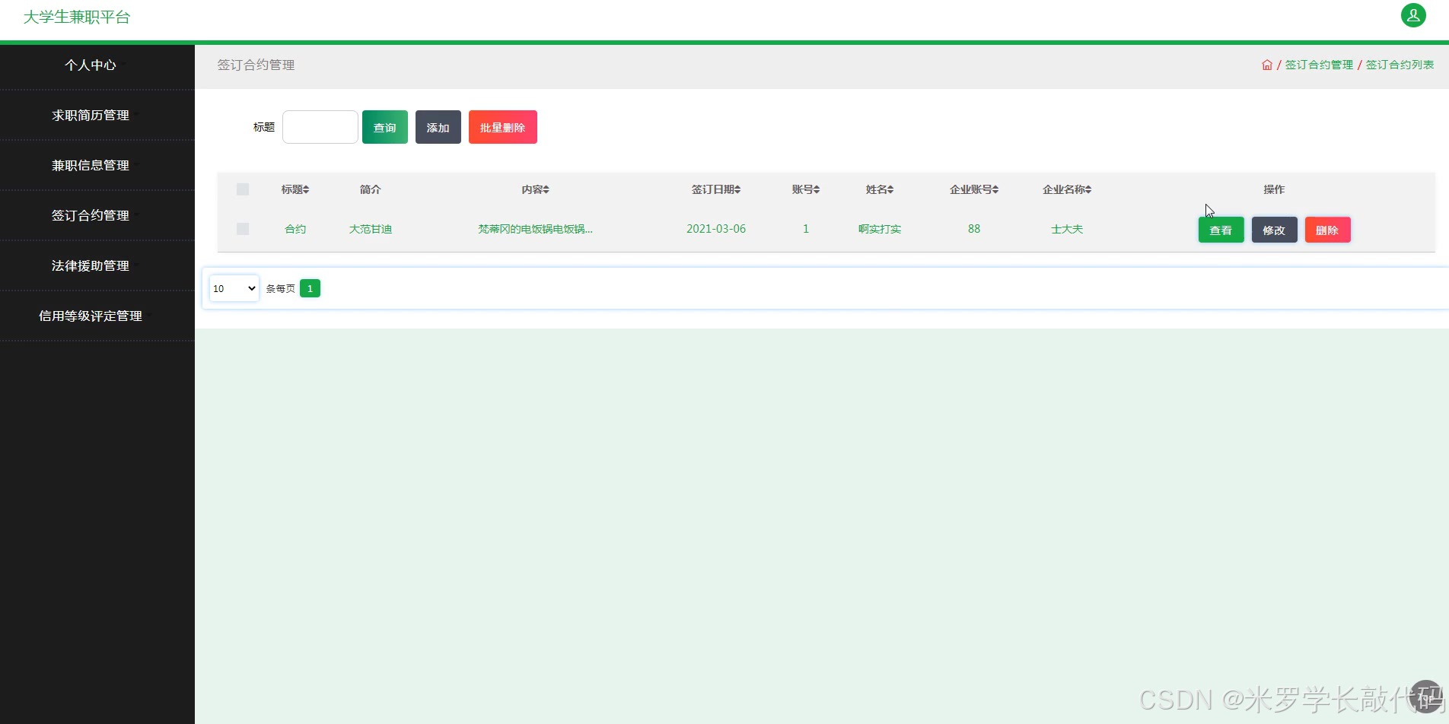The height and width of the screenshot is (724, 1449).
Task: Click the 批量删除 button
Action: [503, 127]
